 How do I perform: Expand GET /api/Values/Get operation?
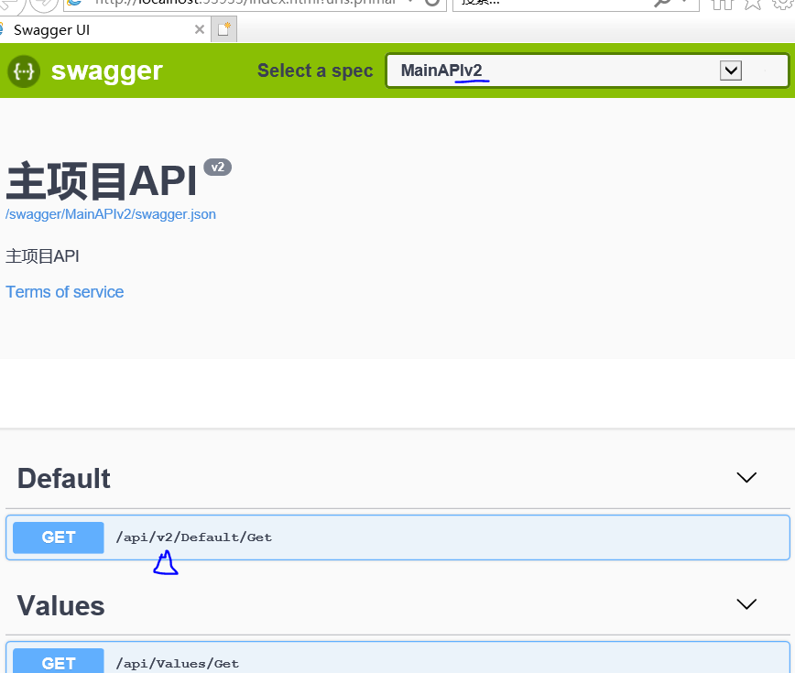point(398,657)
